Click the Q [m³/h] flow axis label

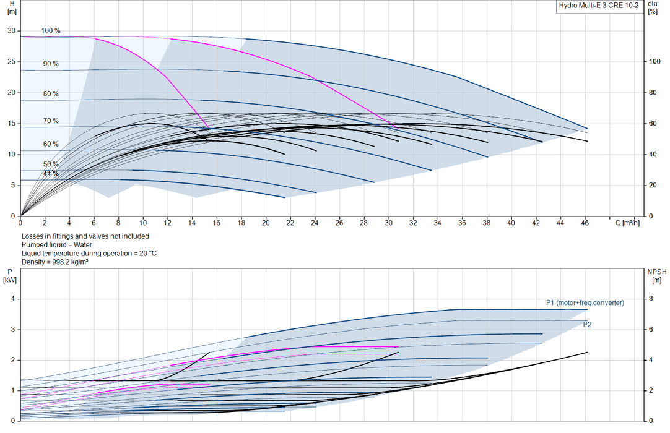pos(628,223)
